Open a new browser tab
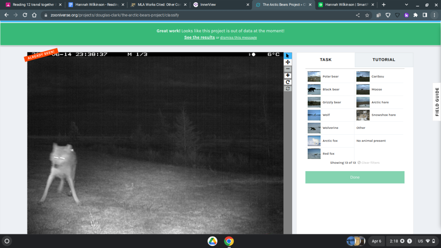 tap(384, 5)
